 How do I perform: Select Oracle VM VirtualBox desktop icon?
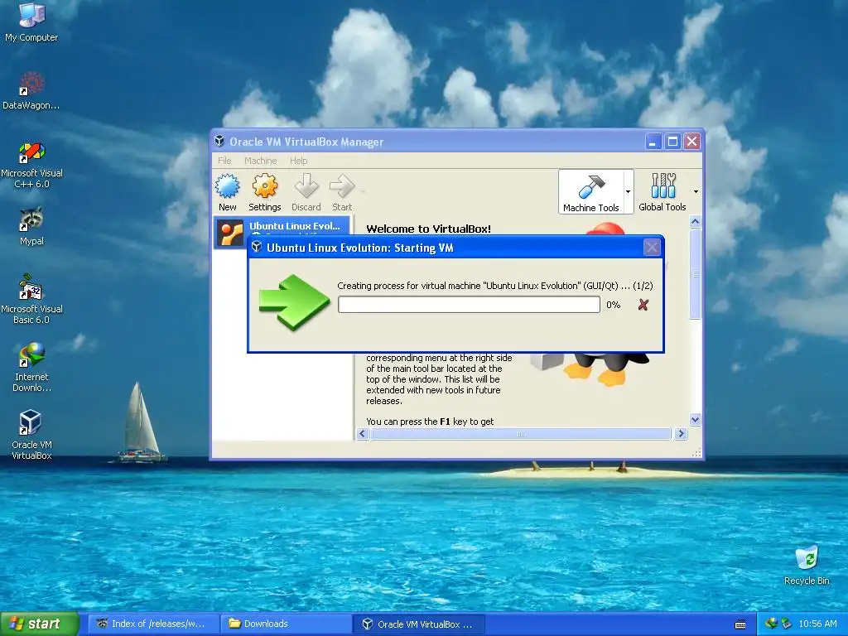click(x=31, y=436)
